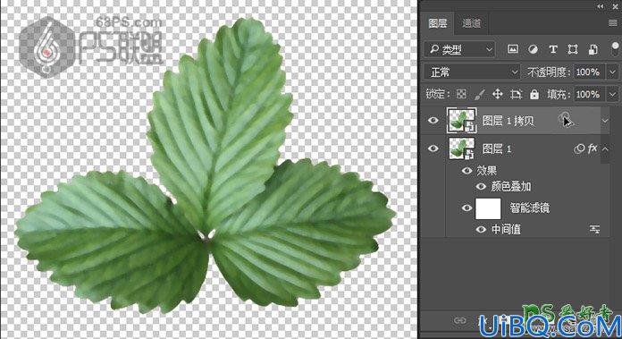Image resolution: width=622 pixels, height=339 pixels.
Task: Filter layers by adjustment layer icon
Action: click(533, 49)
